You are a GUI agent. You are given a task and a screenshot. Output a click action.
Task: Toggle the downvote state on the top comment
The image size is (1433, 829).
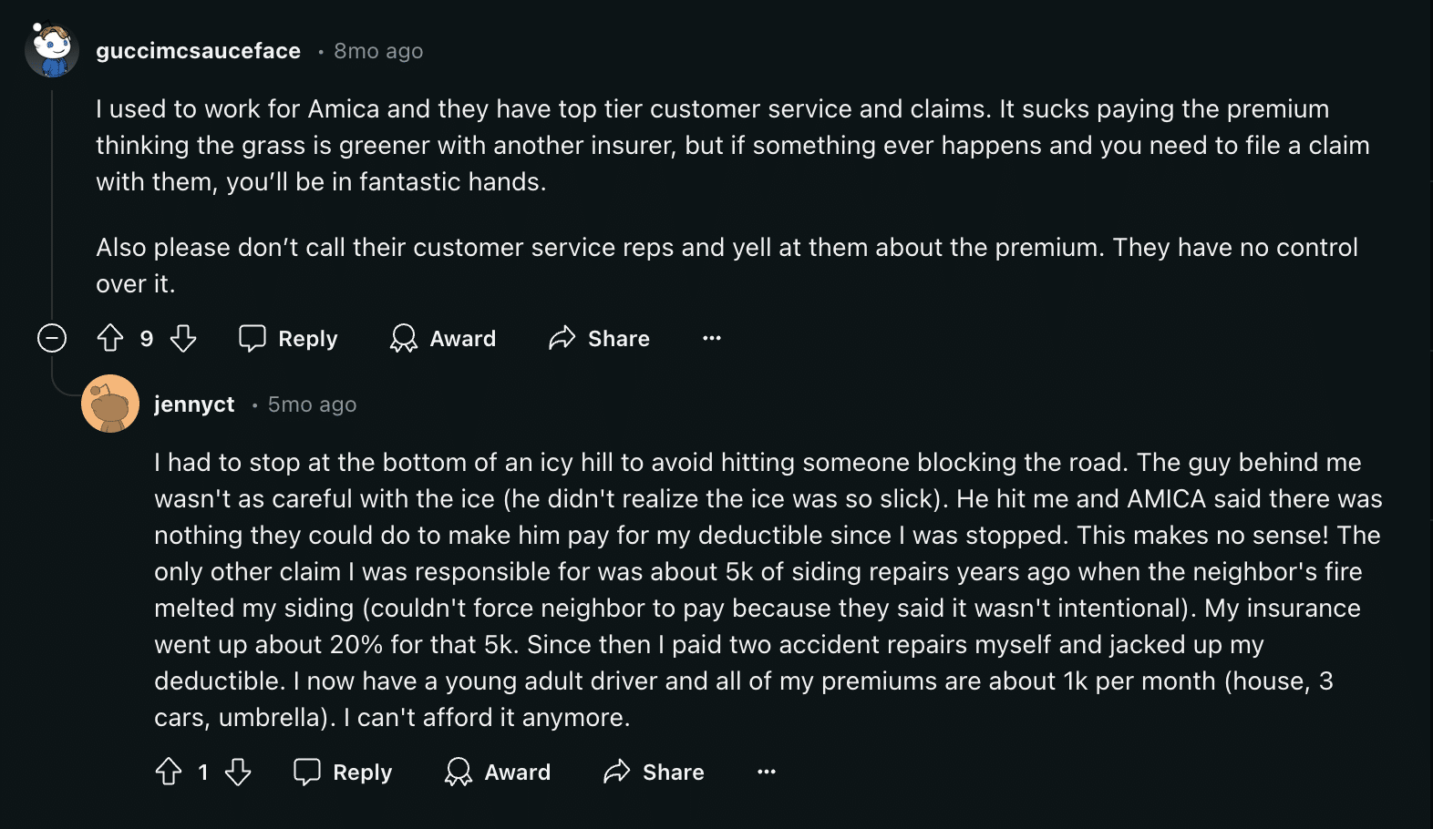pos(183,338)
